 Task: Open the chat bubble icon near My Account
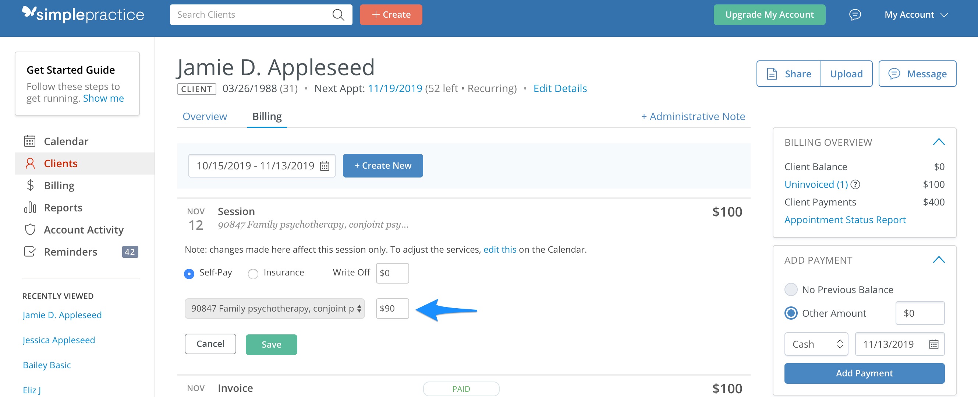(x=855, y=14)
